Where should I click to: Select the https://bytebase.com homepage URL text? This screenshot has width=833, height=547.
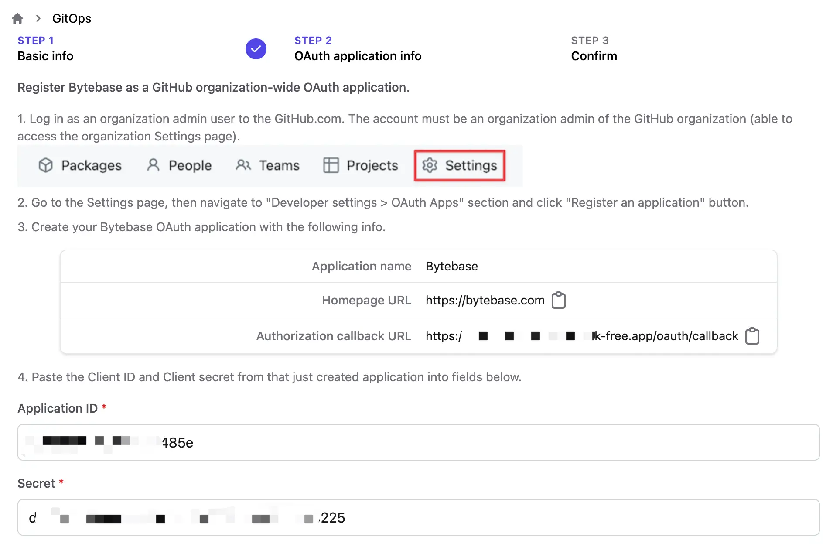click(x=485, y=300)
